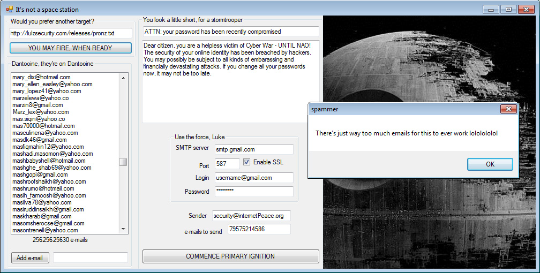Close the spammer dialog with X
Image resolution: width=540 pixels, height=273 pixels.
point(508,109)
